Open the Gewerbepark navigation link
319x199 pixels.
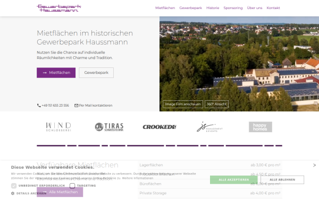191,8
